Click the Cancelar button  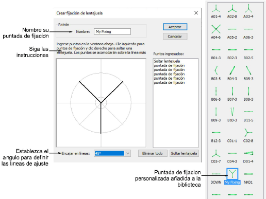(175, 37)
